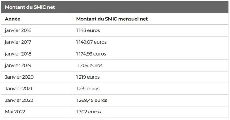Viewport: 230px width, 120px height.
Task: Click the '1 149,07 euros' value
Action: tap(91, 42)
